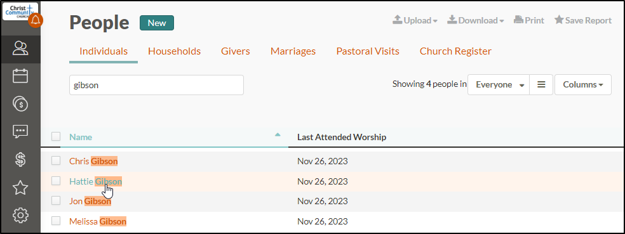Screen dimensions: 625x234
Task: Click the search field containing gibson
Action: 156,85
